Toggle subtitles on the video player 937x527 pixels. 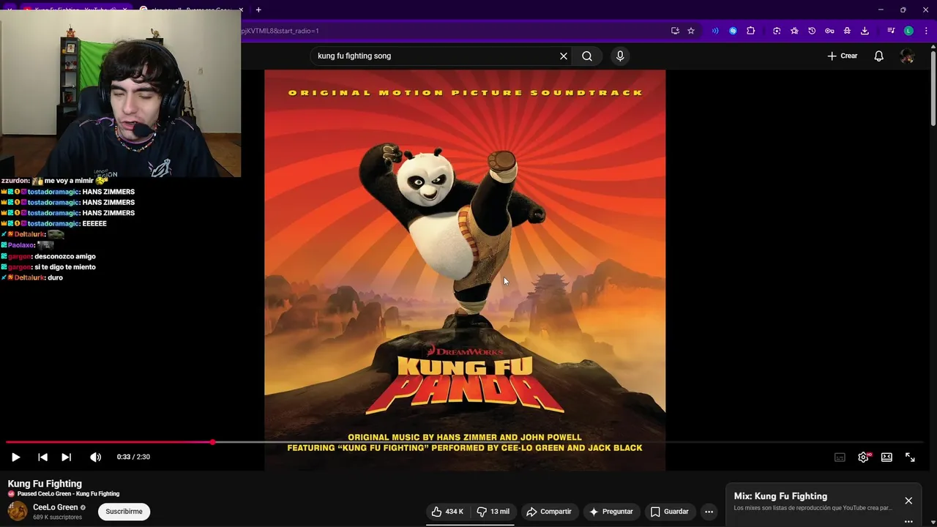[840, 457]
